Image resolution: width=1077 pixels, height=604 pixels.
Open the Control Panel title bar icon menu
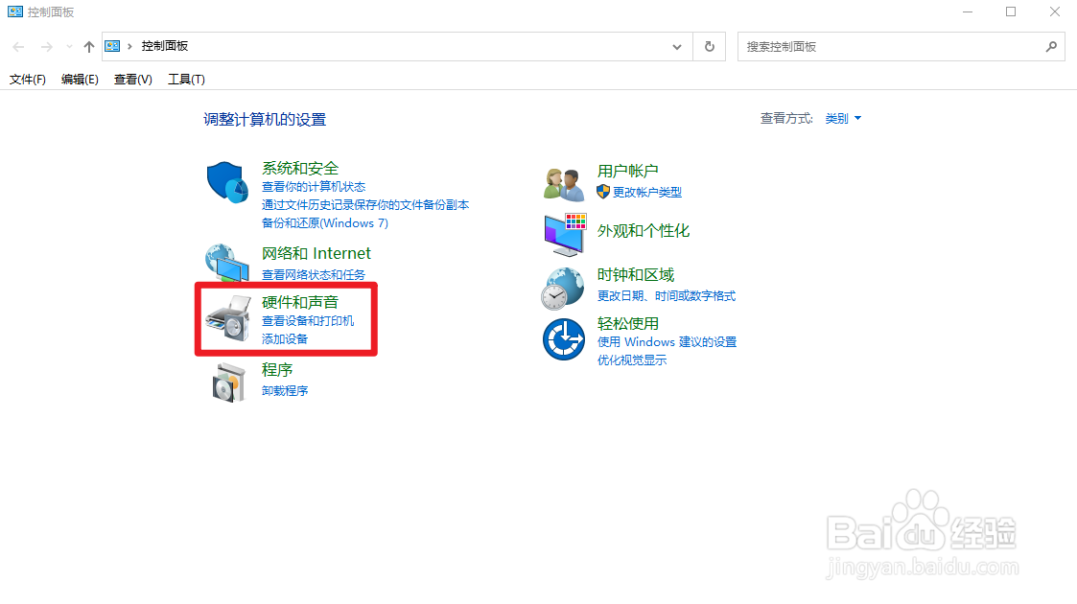15,12
